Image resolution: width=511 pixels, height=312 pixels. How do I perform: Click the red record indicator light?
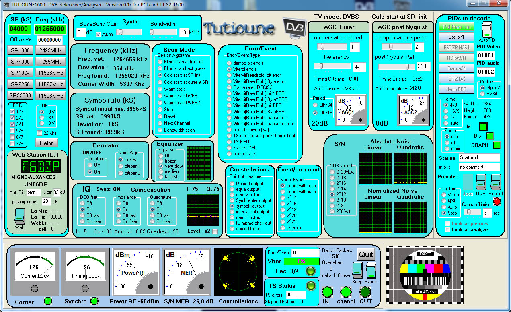tap(498, 201)
